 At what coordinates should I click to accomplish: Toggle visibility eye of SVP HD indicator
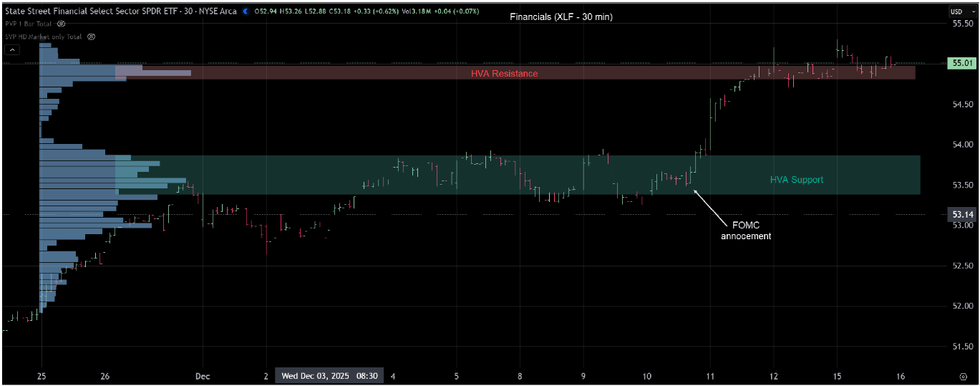(x=91, y=37)
